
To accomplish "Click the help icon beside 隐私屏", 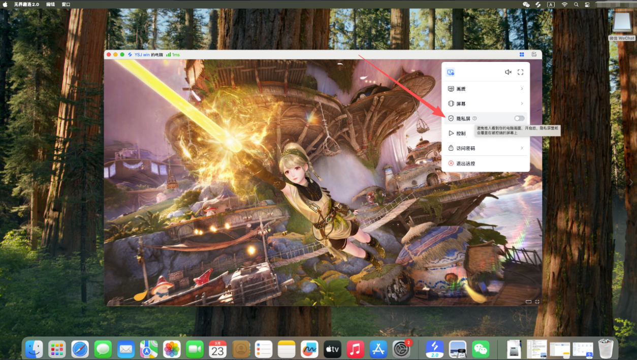I will click(x=474, y=118).
